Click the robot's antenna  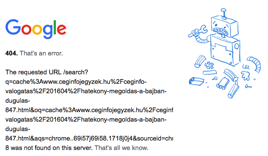224,13
